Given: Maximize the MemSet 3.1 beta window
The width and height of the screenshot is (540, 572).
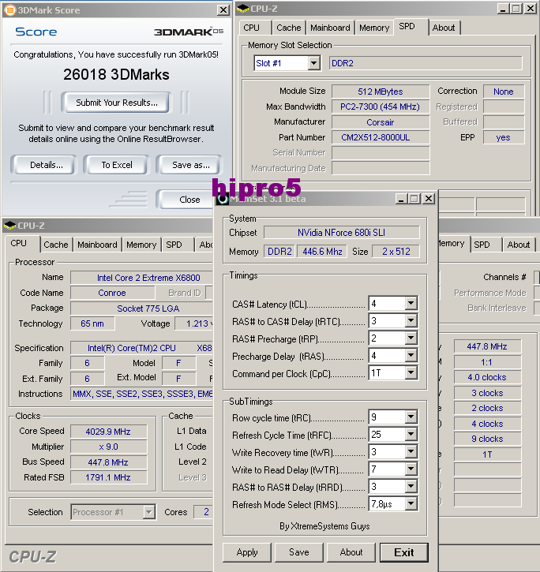Looking at the screenshot, I should click(414, 199).
